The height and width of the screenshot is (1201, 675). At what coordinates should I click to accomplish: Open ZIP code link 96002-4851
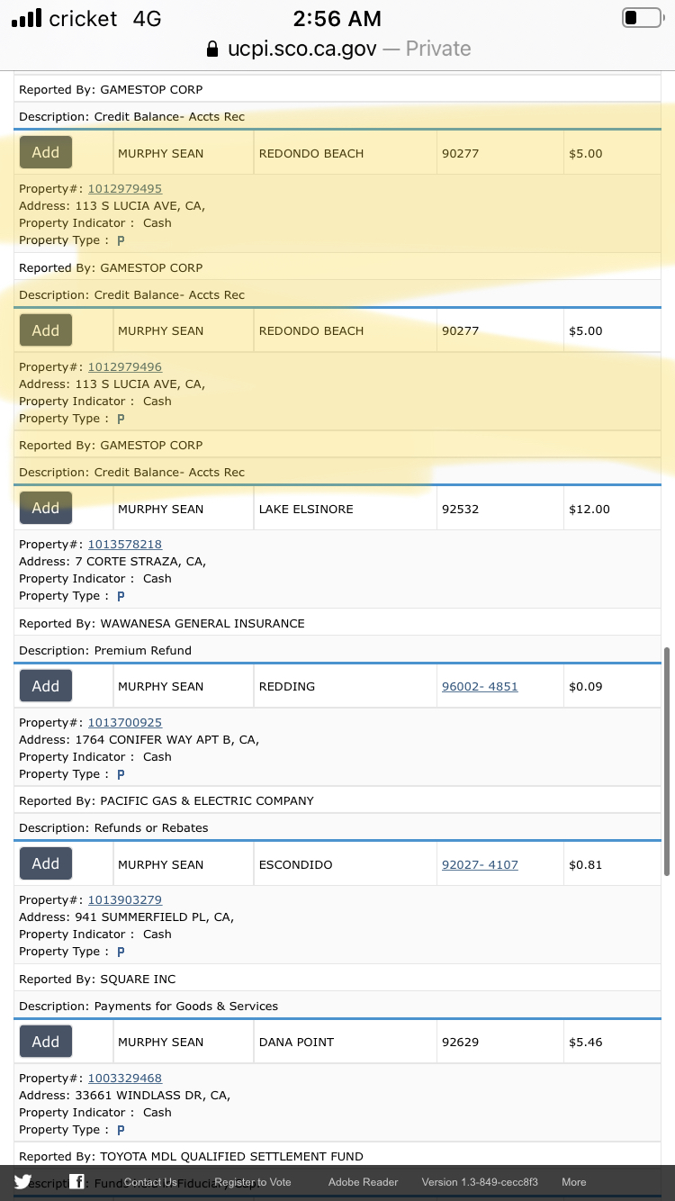pos(480,687)
